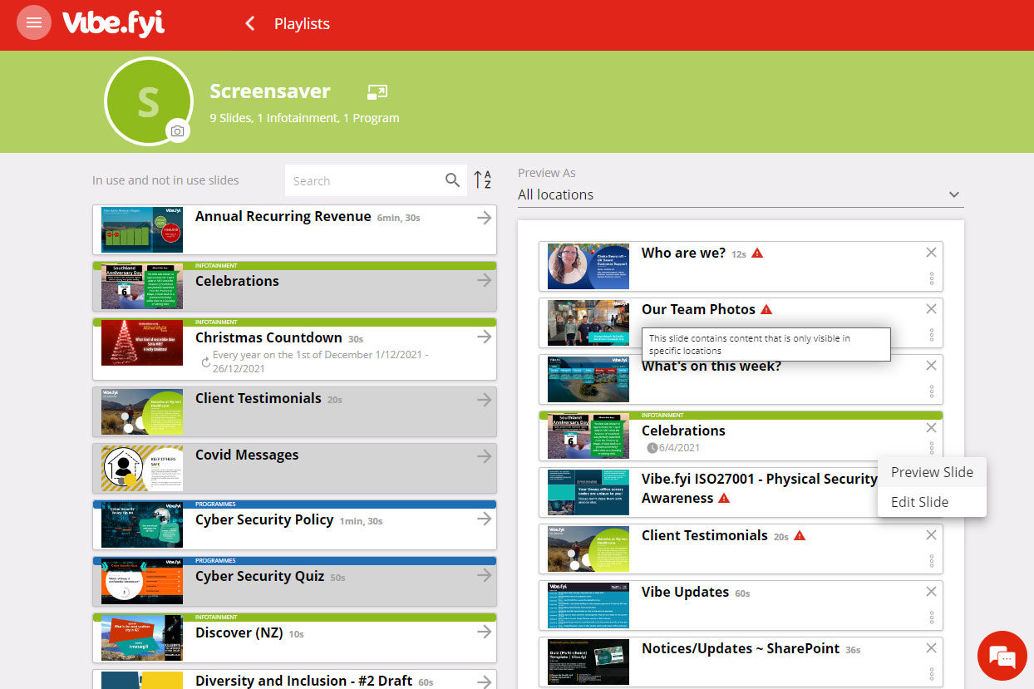The height and width of the screenshot is (689, 1034).
Task: Expand the All locations dropdown
Action: click(x=953, y=194)
